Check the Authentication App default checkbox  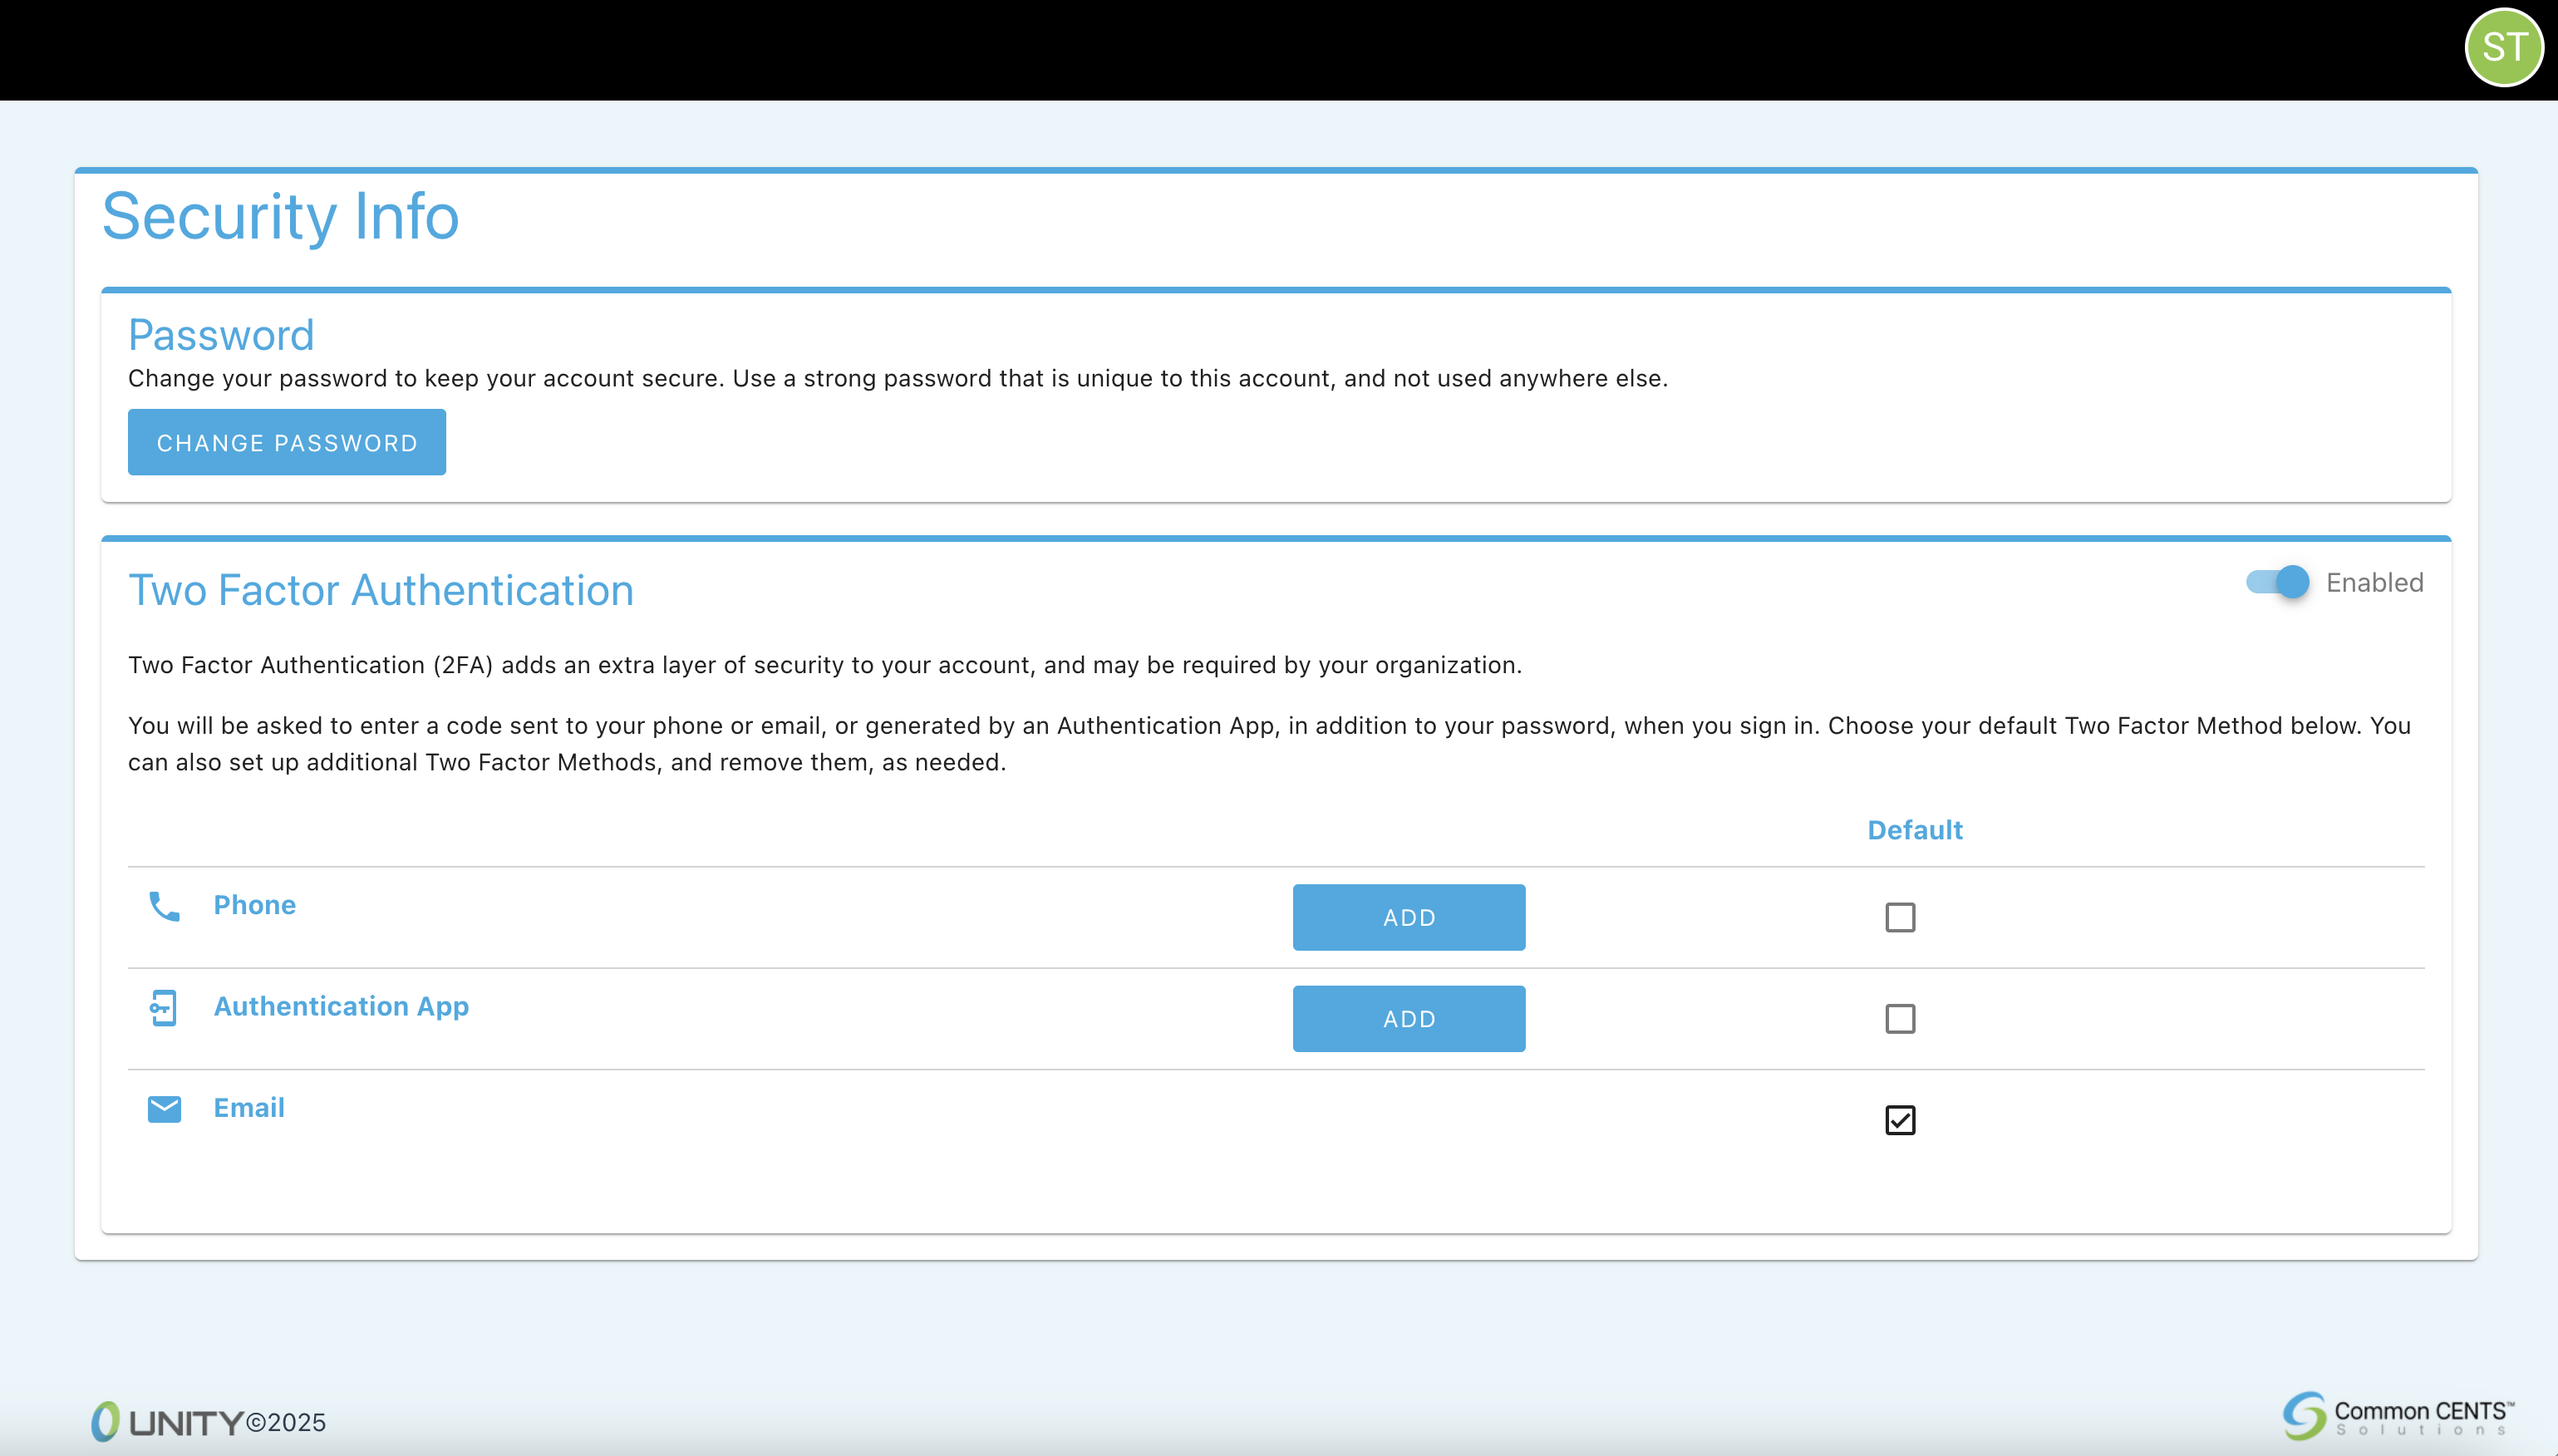[1901, 1018]
